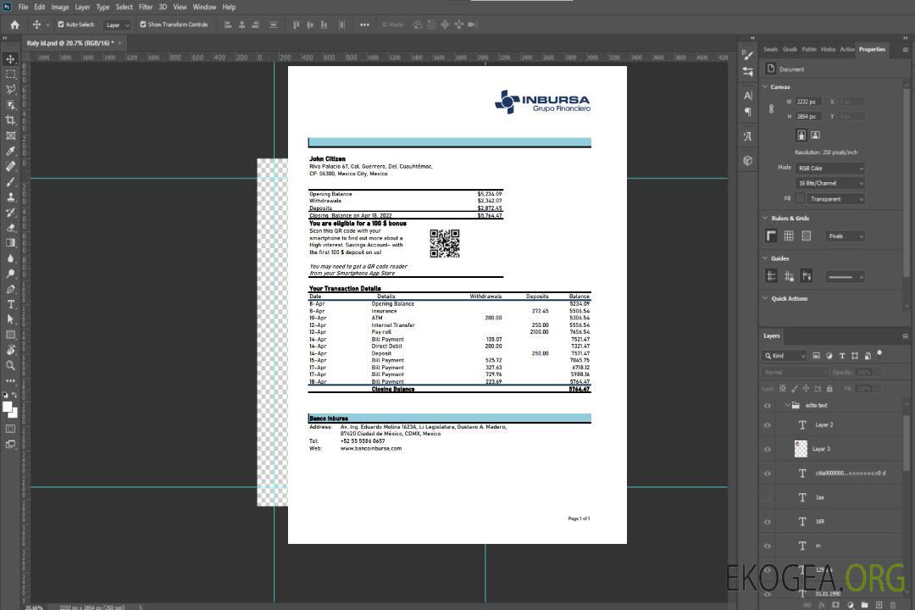
Task: Open the collapsed 3D cube panel icon
Action: [x=748, y=160]
